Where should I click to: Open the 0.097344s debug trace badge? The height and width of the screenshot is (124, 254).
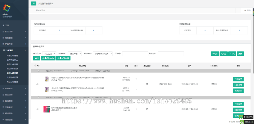(246, 122)
